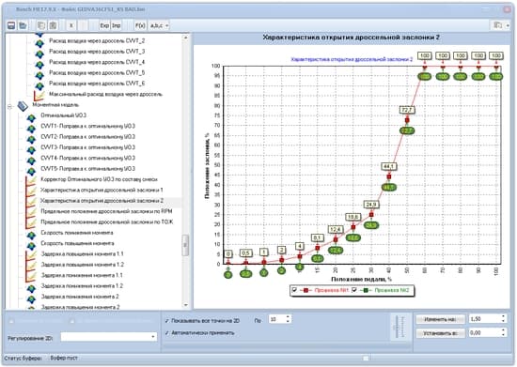Open the a,b,c dropdown in toolbar
Viewport: 517px width, 367px height.
pos(159,25)
